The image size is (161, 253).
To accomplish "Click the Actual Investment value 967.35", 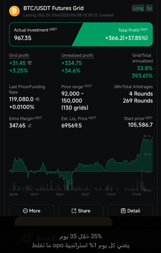I will [23, 38].
